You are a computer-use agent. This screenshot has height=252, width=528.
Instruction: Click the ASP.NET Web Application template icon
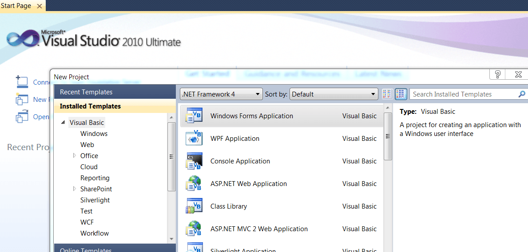pyautogui.click(x=194, y=183)
